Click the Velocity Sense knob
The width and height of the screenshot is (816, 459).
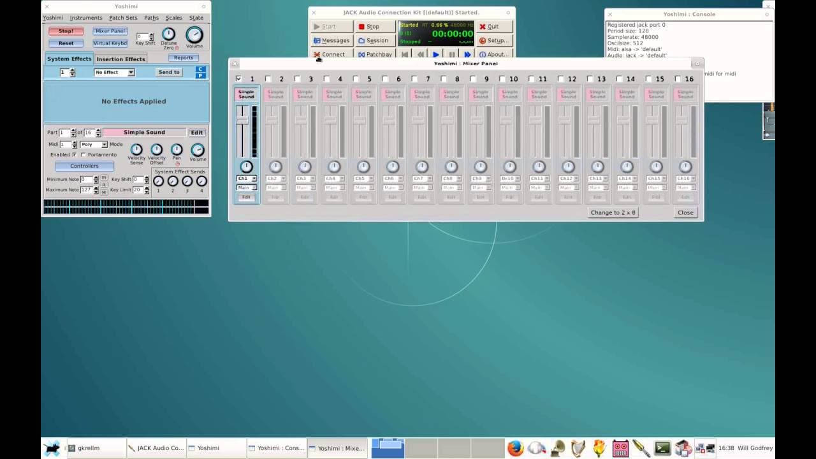[136, 150]
